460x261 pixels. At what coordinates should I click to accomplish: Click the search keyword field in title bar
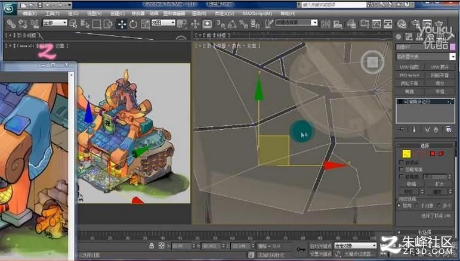(333, 5)
